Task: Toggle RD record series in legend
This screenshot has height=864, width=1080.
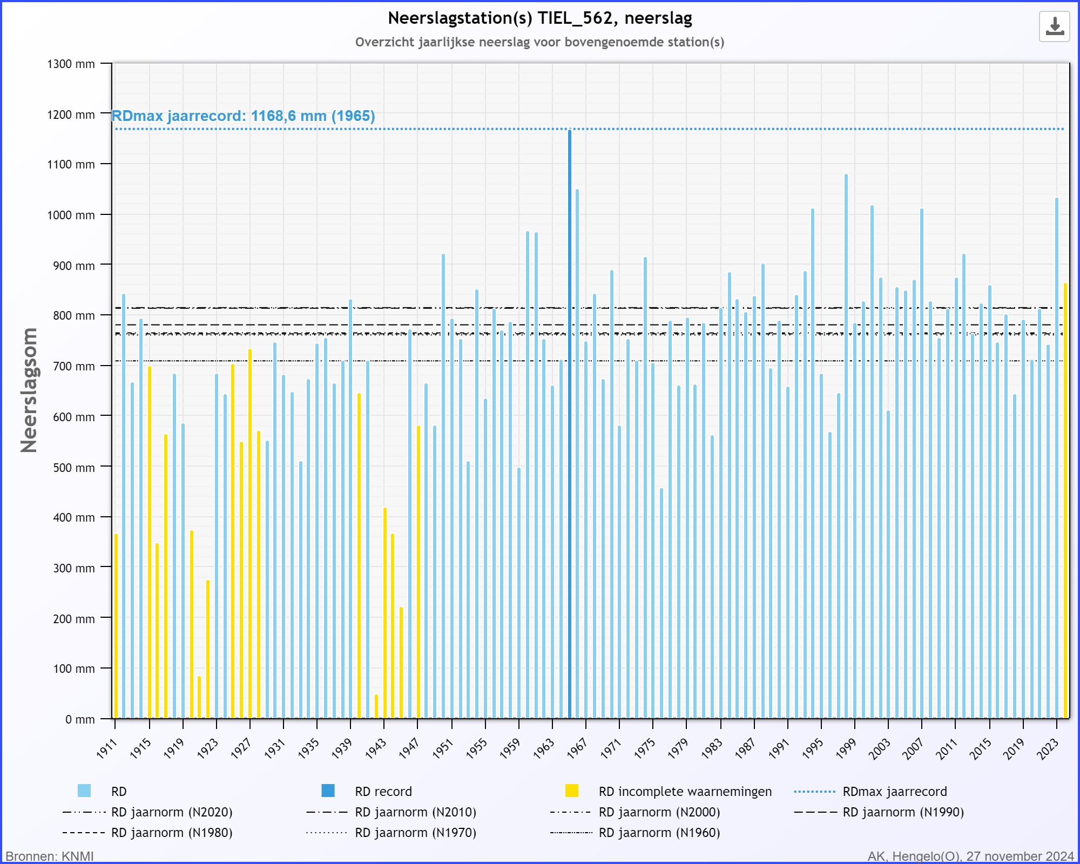Action: click(x=383, y=792)
